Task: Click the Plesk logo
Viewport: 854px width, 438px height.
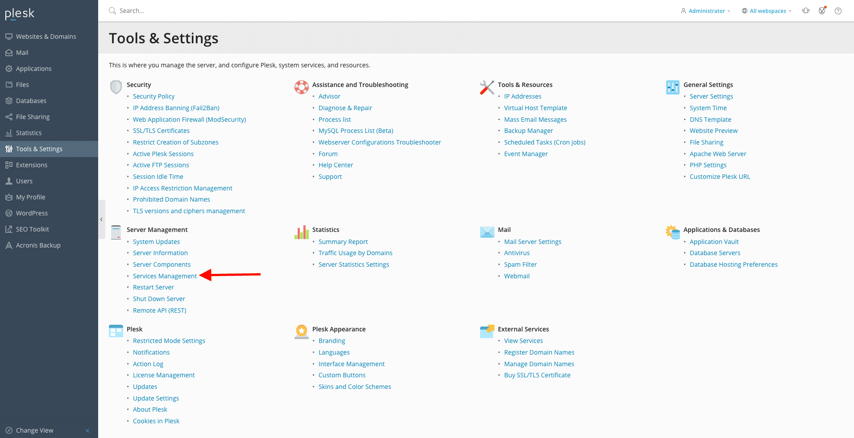Action: [x=20, y=14]
